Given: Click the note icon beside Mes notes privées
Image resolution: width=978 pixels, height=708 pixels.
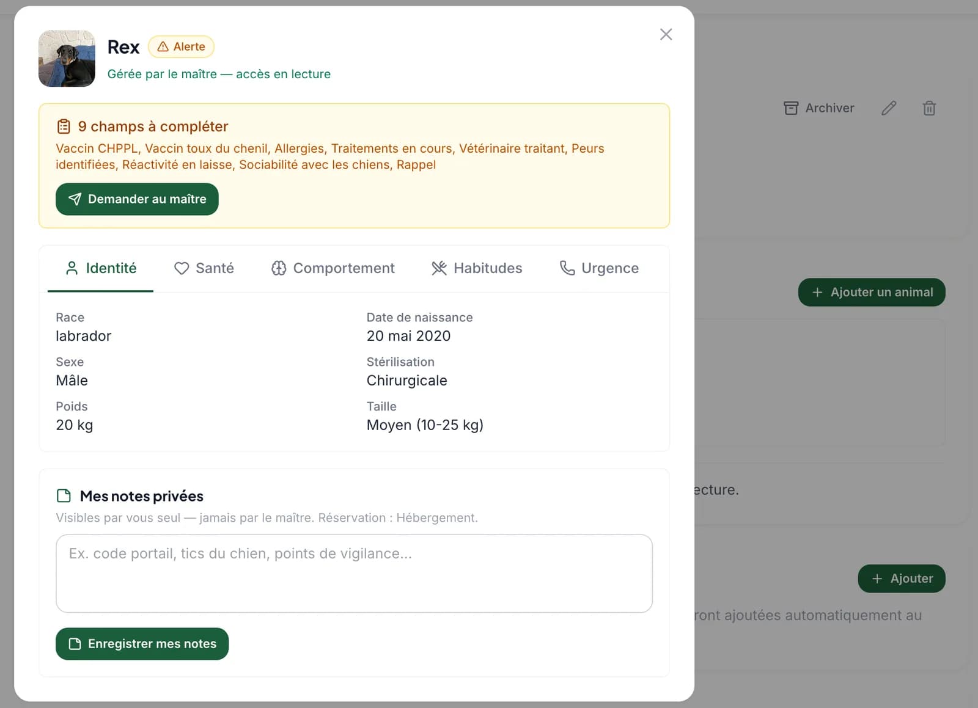Looking at the screenshot, I should point(64,495).
